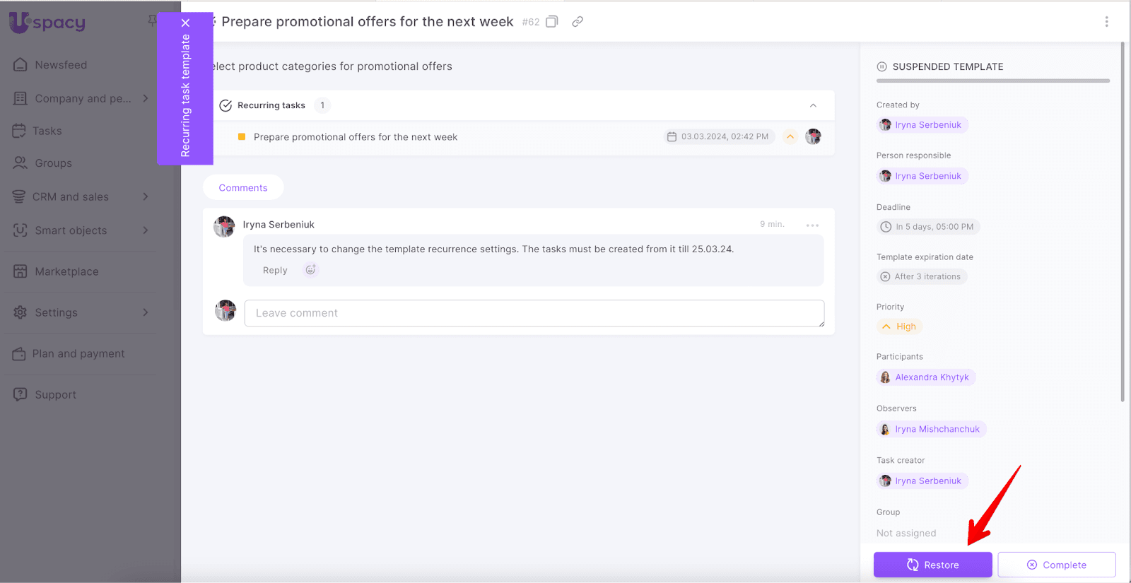
Task: Click the High priority badge
Action: pyautogui.click(x=899, y=326)
